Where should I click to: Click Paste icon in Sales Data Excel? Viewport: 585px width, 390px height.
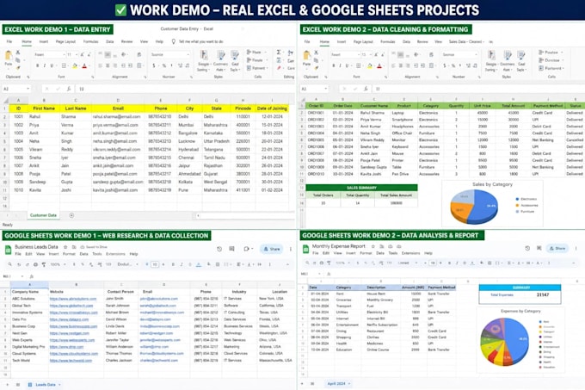306,57
